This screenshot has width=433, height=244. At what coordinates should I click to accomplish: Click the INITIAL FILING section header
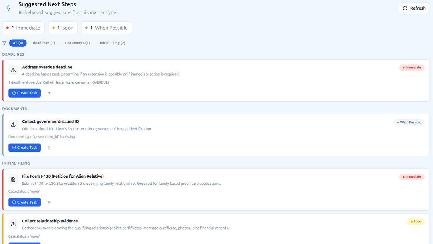coord(16,164)
